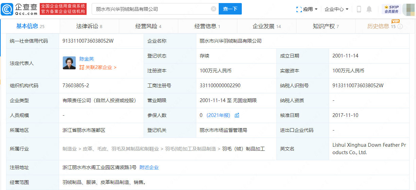This screenshot has width=416, height=190.
Task: Select 丽水市市场监督管理局 registration authority
Action: pyautogui.click(x=223, y=130)
